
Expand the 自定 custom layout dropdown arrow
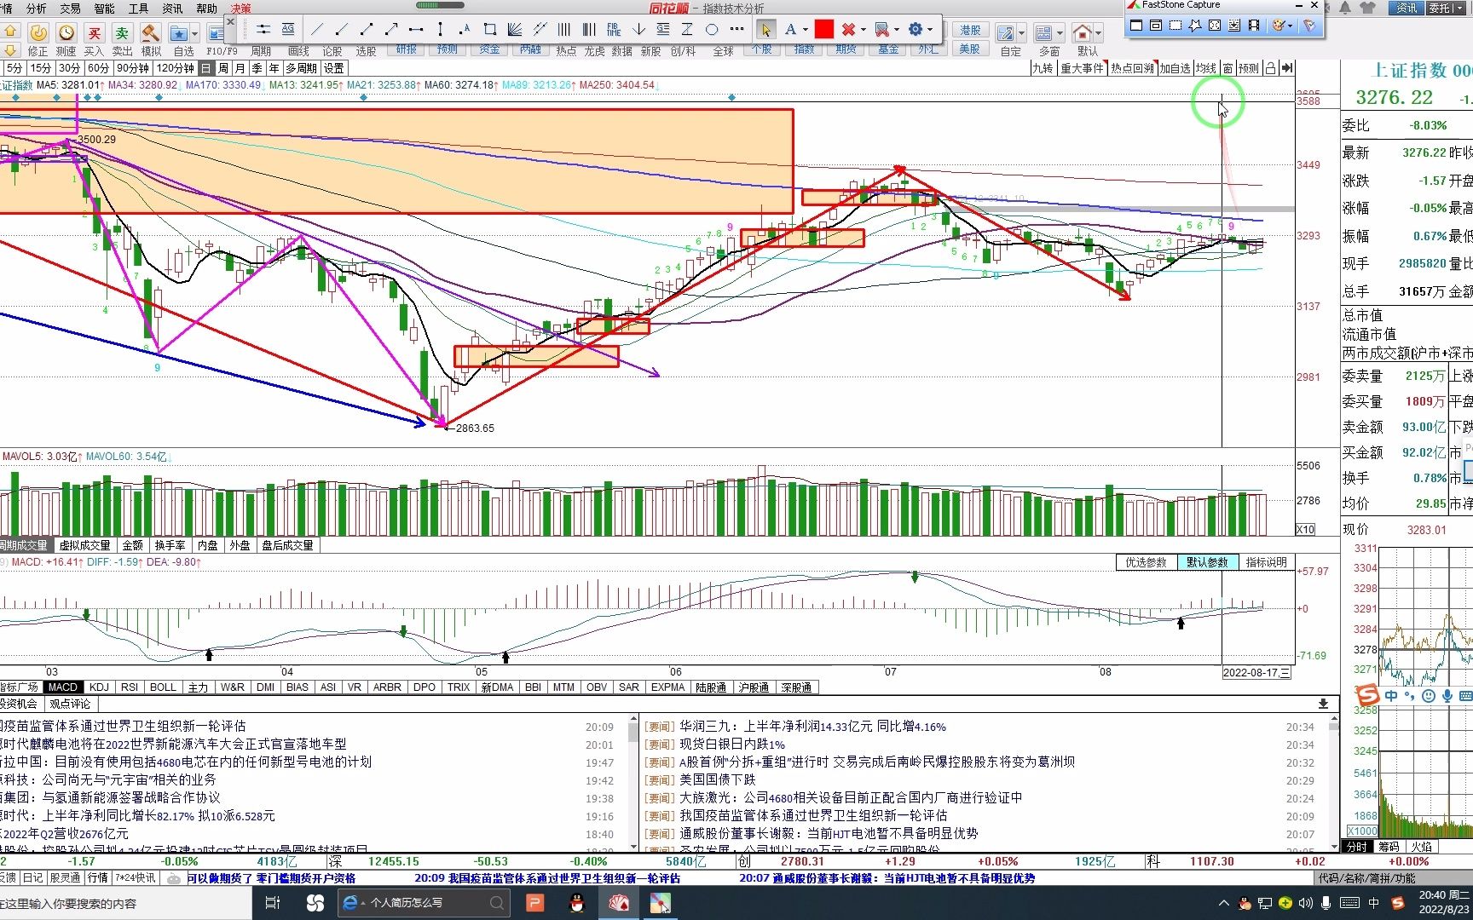pyautogui.click(x=1022, y=34)
